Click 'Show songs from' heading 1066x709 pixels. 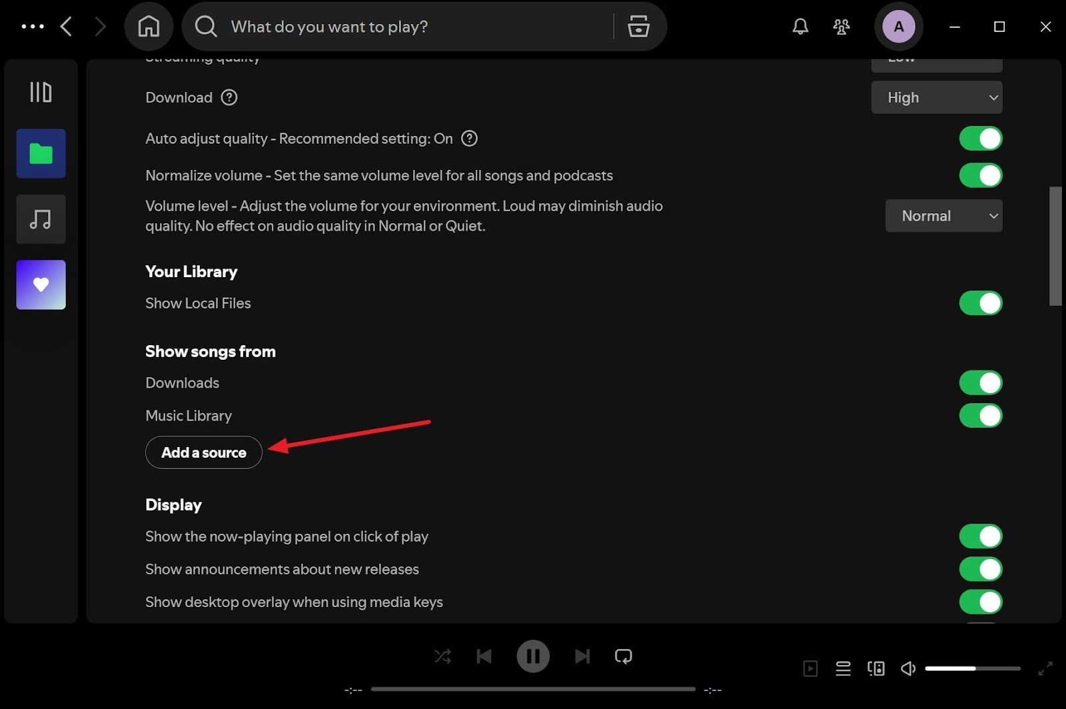pyautogui.click(x=211, y=351)
